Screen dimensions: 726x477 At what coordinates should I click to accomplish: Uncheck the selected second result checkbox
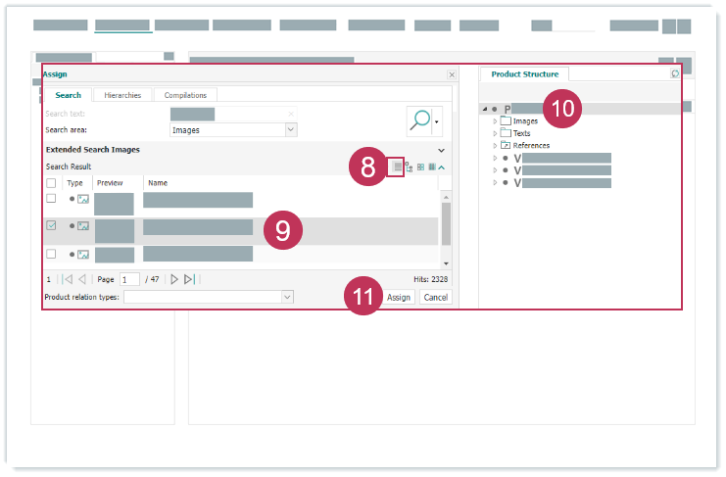pos(51,225)
